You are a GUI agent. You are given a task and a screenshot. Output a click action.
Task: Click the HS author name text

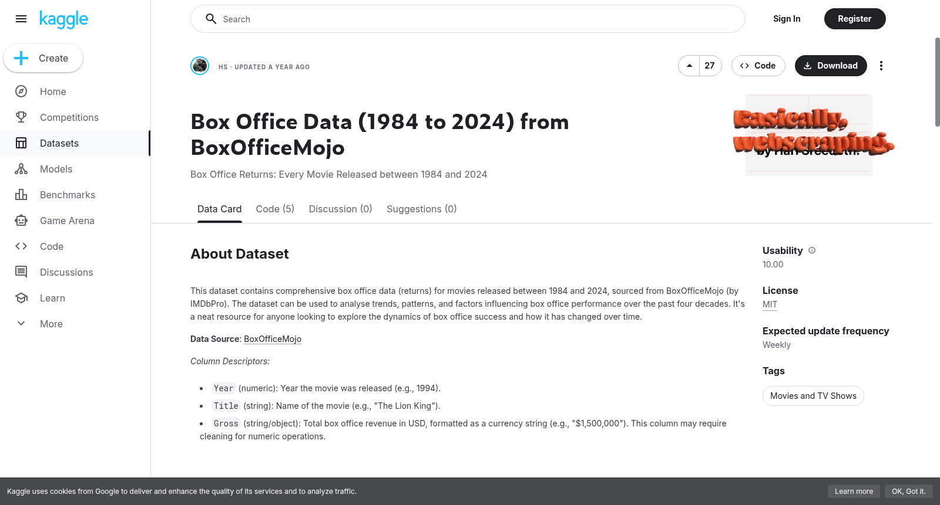coord(223,67)
